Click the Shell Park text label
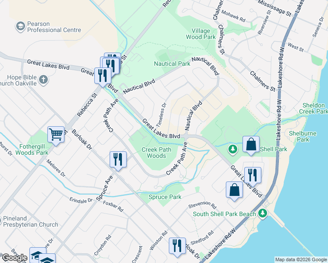This screenshot has height=263, width=328. point(273,149)
